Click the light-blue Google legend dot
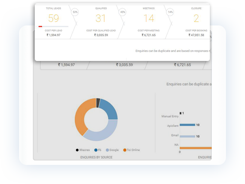This screenshot has height=184, width=245. click(x=107, y=150)
